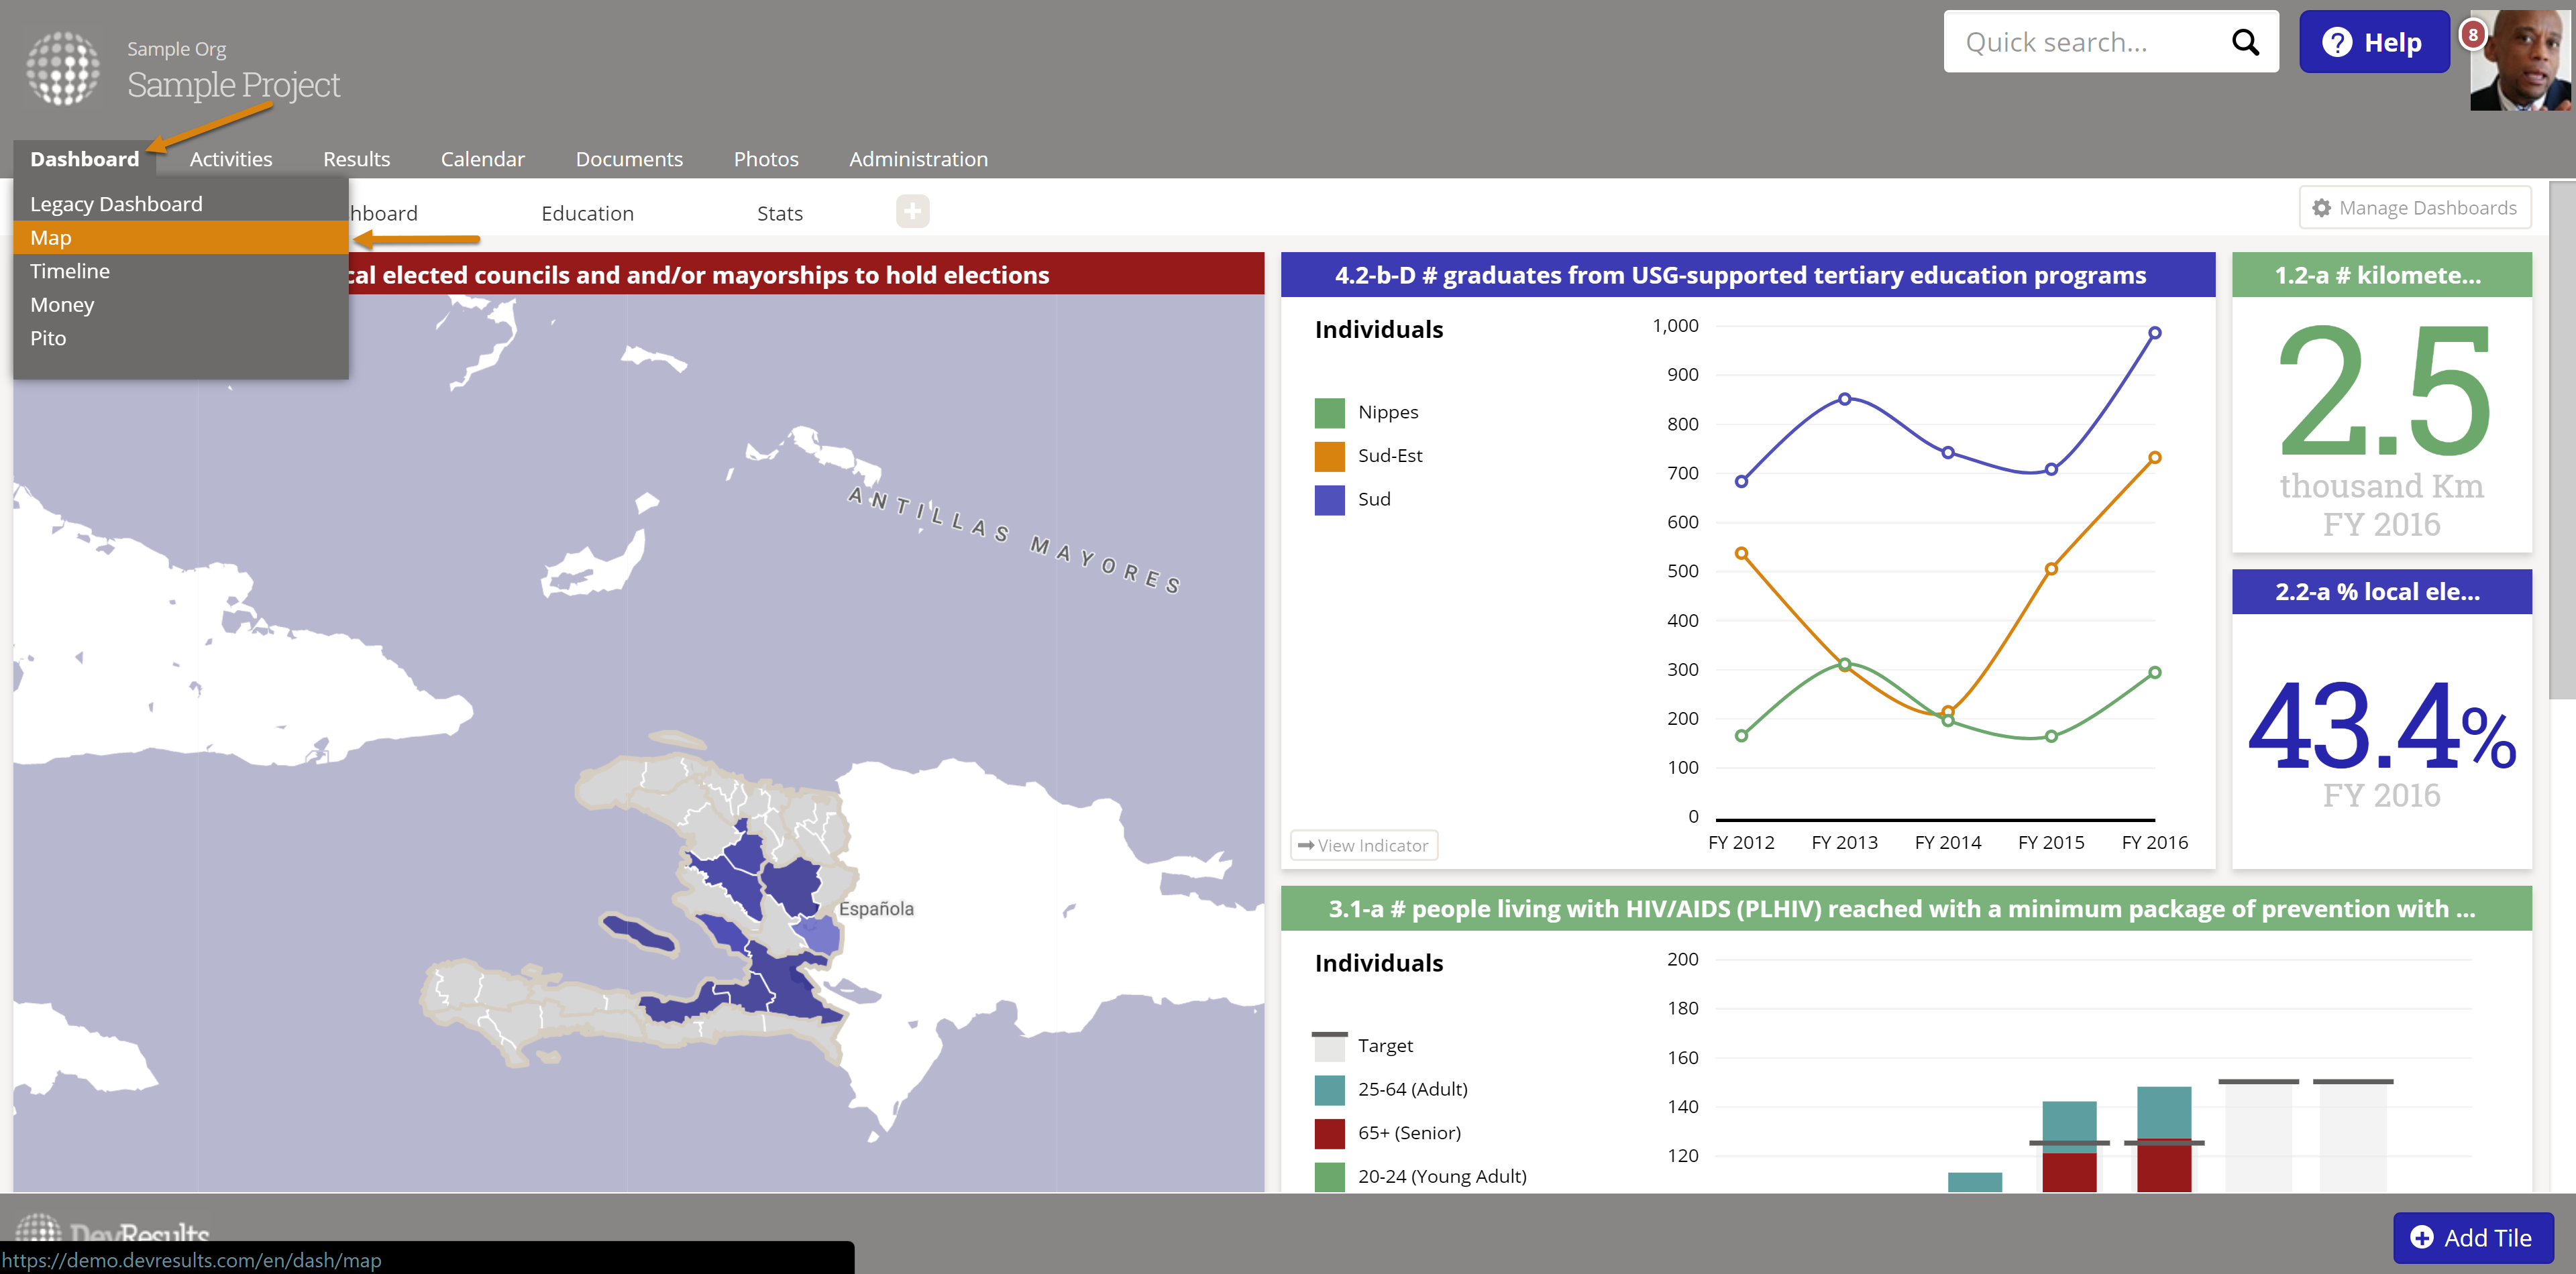Open the Activities navigation menu
The height and width of the screenshot is (1274, 2576).
[x=231, y=159]
